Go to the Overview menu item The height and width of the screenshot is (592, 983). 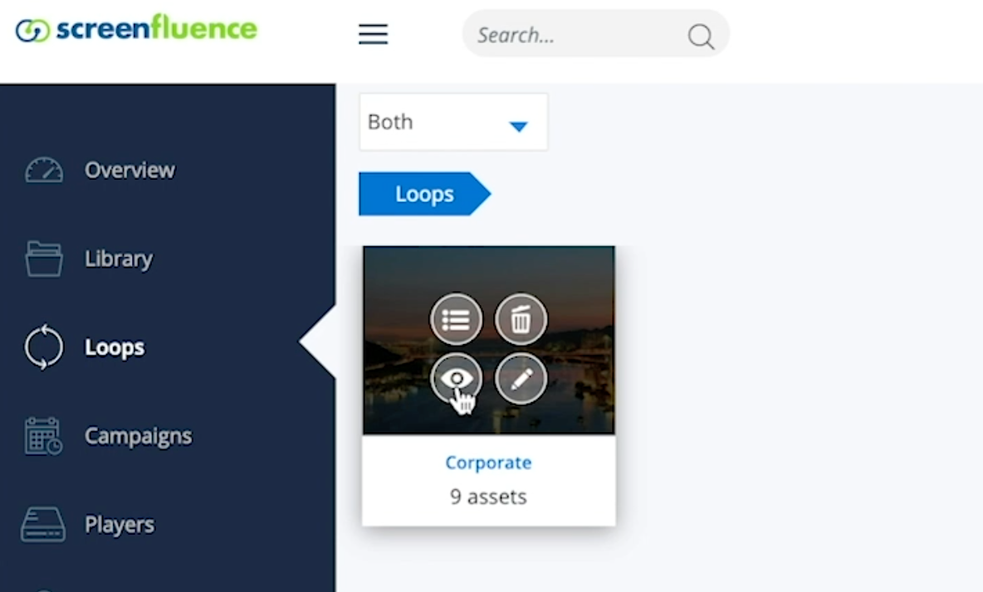click(x=130, y=170)
